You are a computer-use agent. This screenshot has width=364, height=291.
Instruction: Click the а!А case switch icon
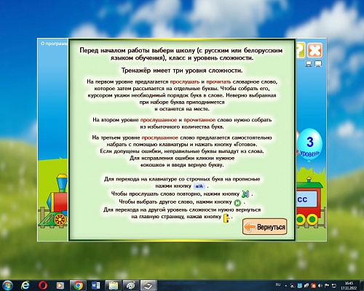pyautogui.click(x=199, y=186)
